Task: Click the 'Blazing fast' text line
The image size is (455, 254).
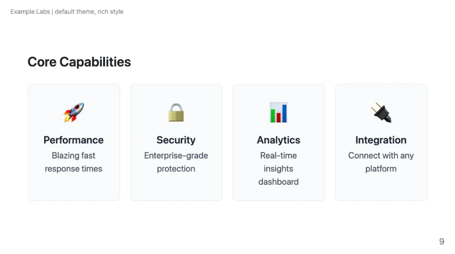Action: 73,155
